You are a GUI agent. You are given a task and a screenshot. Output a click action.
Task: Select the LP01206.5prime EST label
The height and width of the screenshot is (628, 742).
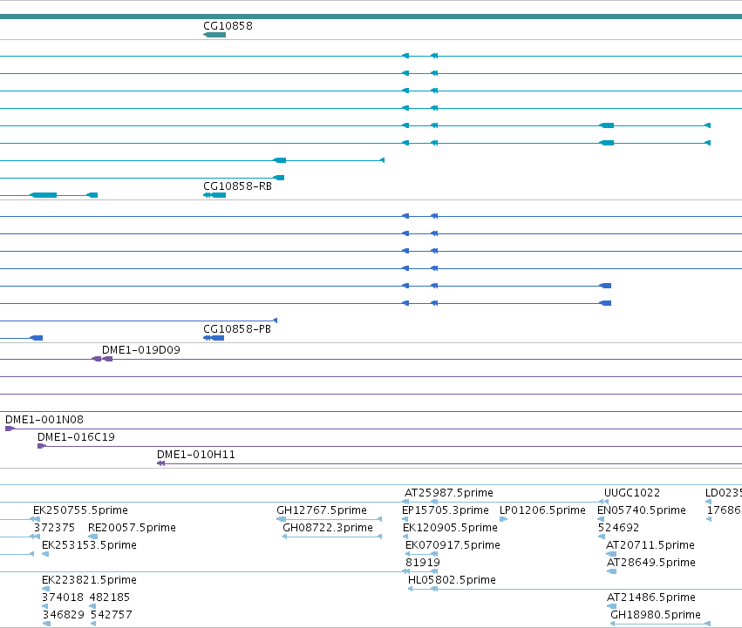[542, 510]
